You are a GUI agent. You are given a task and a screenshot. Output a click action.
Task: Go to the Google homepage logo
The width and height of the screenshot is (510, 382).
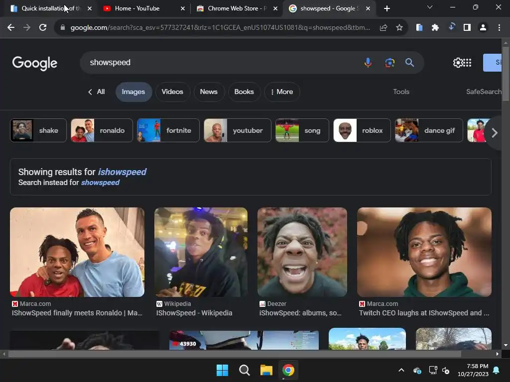[35, 63]
